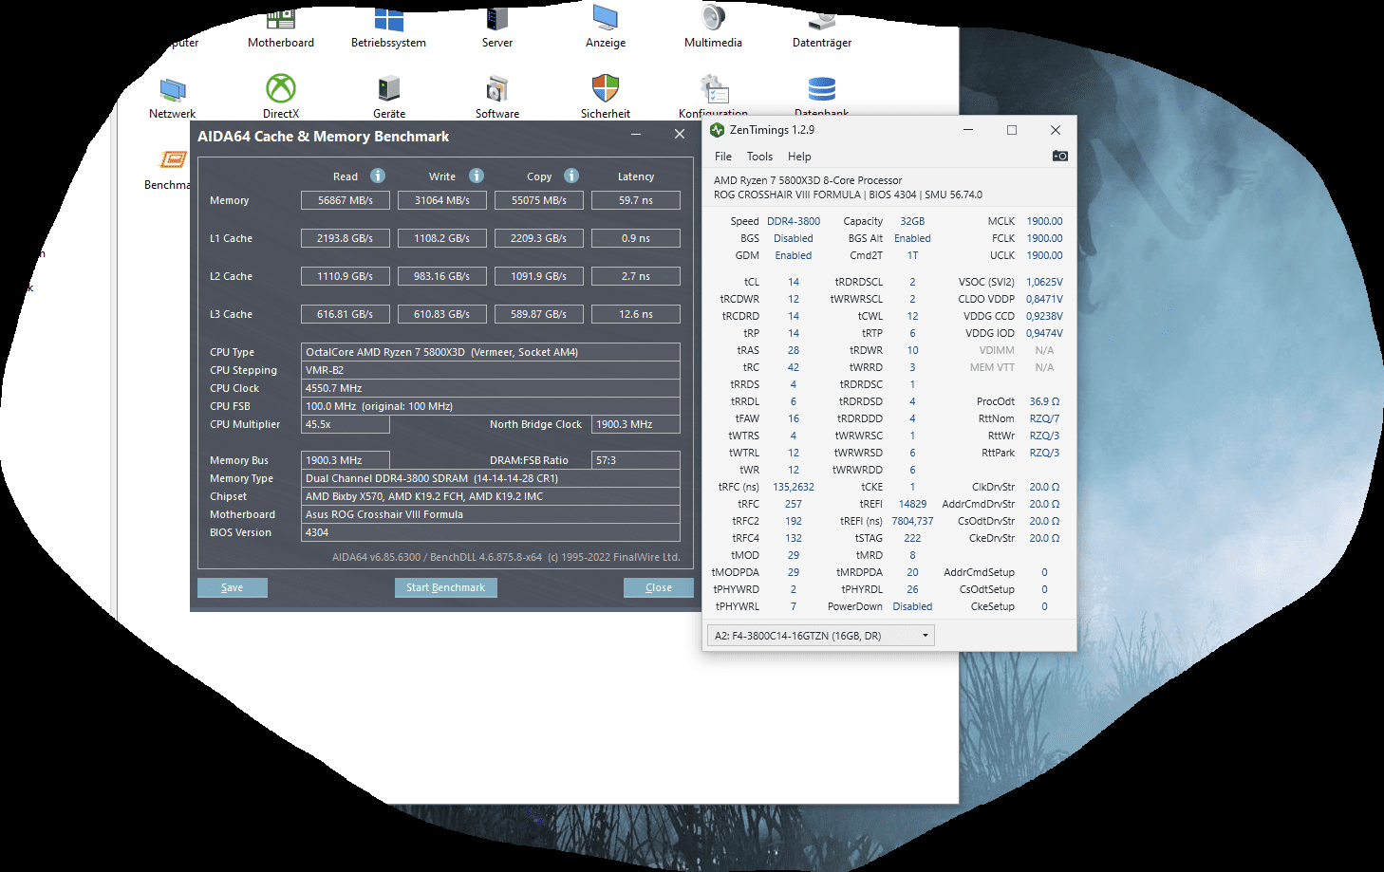Maximize the ZenTimings window
This screenshot has height=872, width=1384.
click(1012, 130)
